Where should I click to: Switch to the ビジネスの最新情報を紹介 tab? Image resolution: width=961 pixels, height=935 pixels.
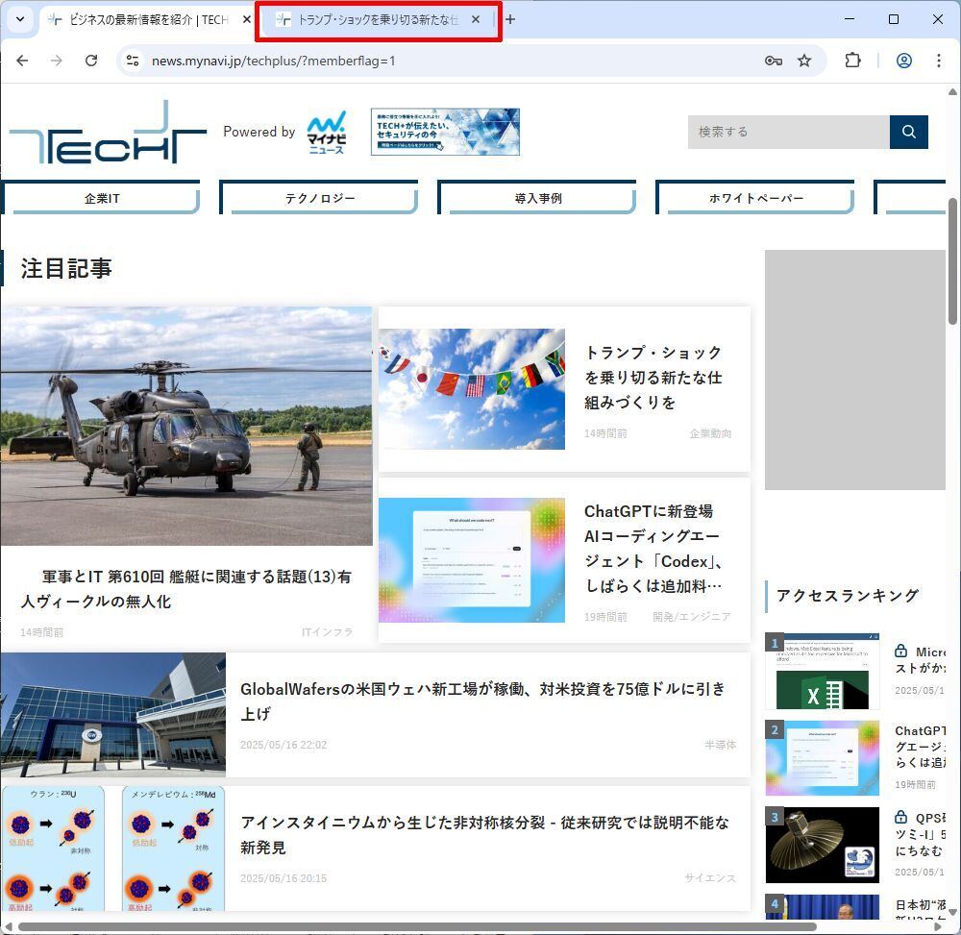[148, 19]
